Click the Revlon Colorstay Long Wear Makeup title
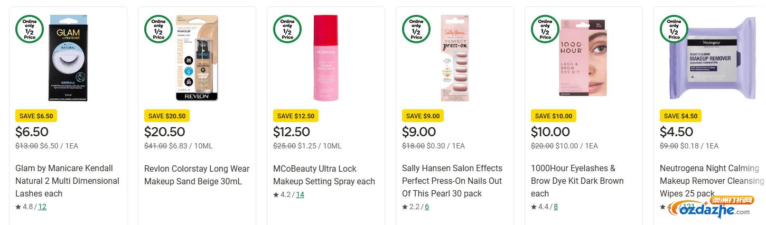 [x=197, y=175]
